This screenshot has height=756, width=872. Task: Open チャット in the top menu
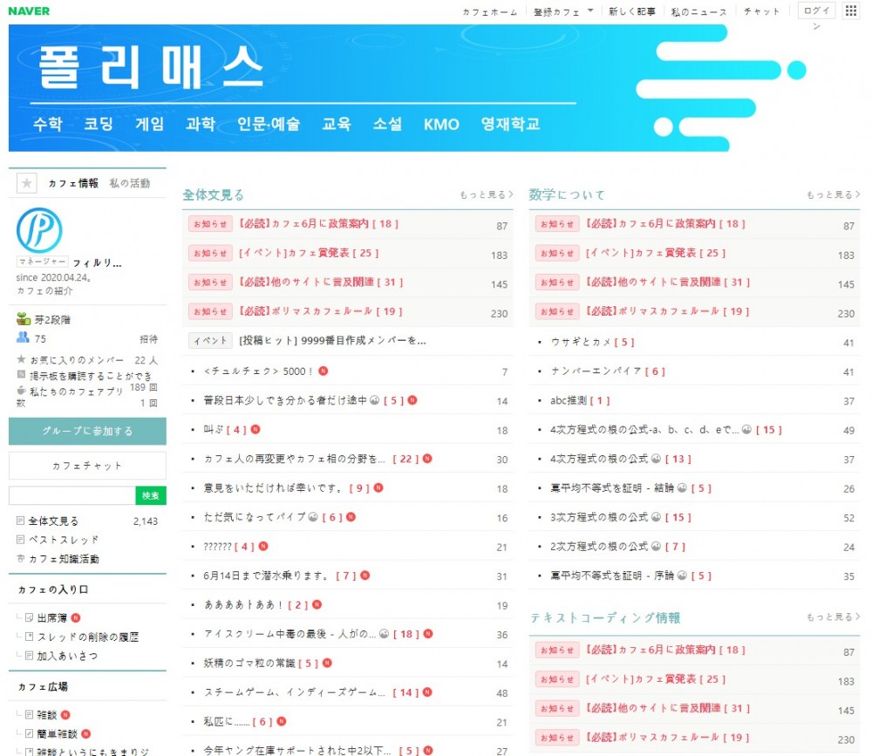pyautogui.click(x=762, y=11)
